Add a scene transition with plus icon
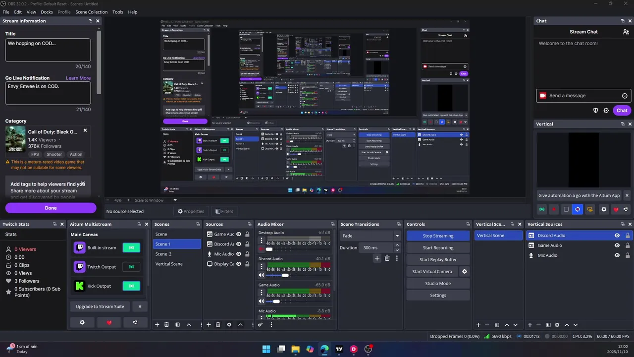Viewport: 634px width, 357px height. [x=377, y=258]
